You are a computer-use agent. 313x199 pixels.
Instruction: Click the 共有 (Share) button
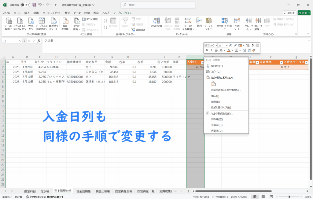point(304,13)
